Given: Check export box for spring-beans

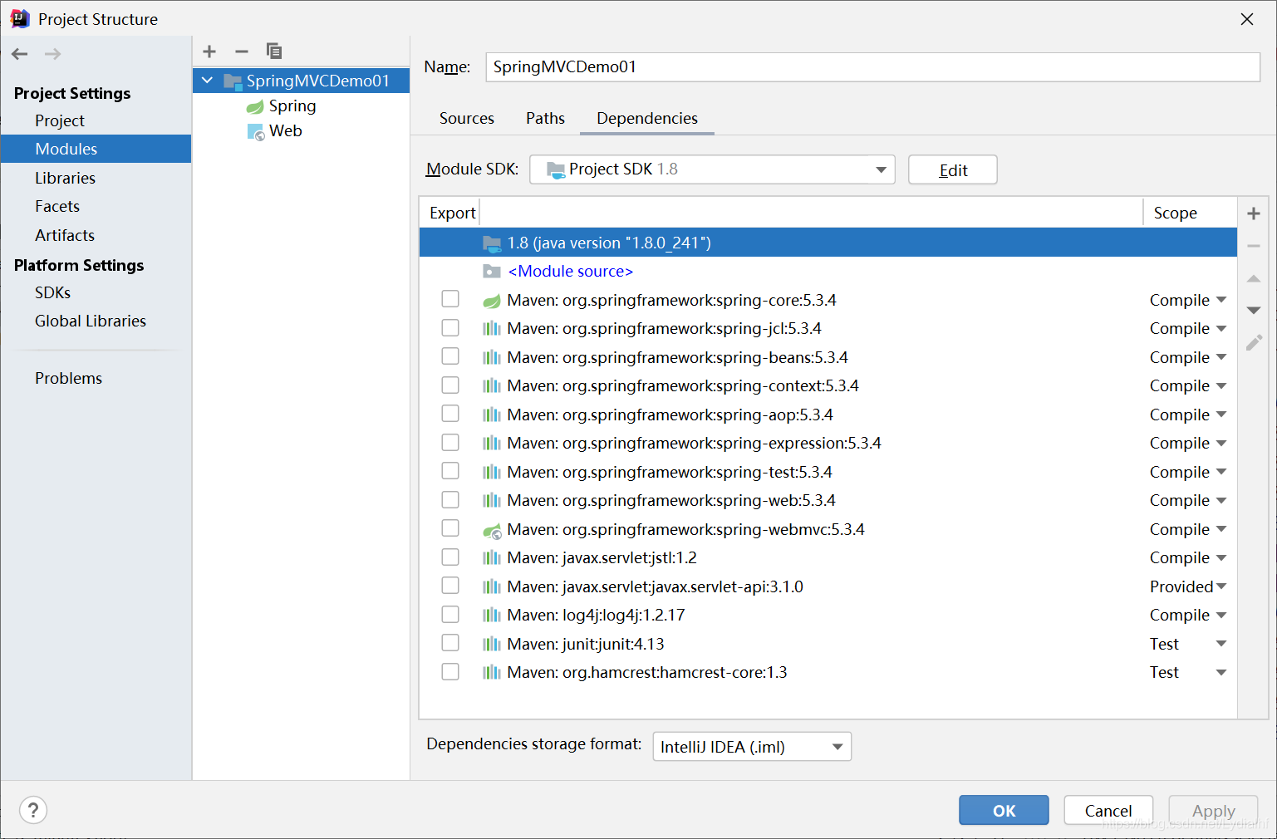Looking at the screenshot, I should pyautogui.click(x=450, y=356).
